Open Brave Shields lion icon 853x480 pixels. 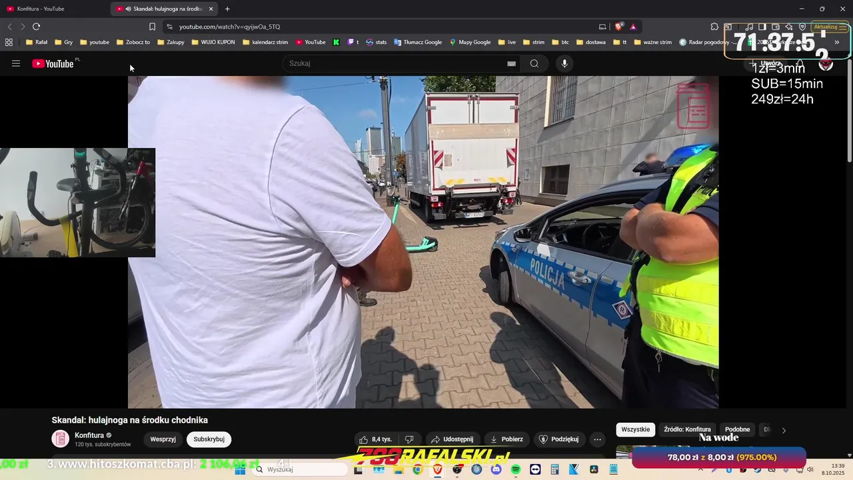click(619, 27)
